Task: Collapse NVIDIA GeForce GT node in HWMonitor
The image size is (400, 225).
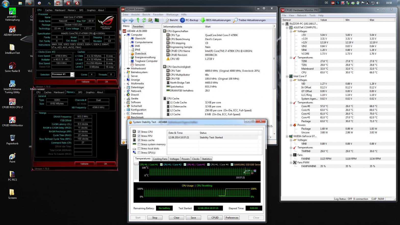Action: coord(287,136)
